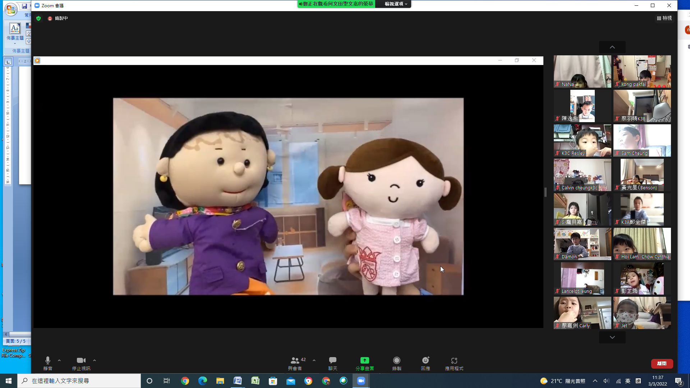This screenshot has width=690, height=388.
Task: Show hidden system tray icons
Action: click(x=595, y=381)
